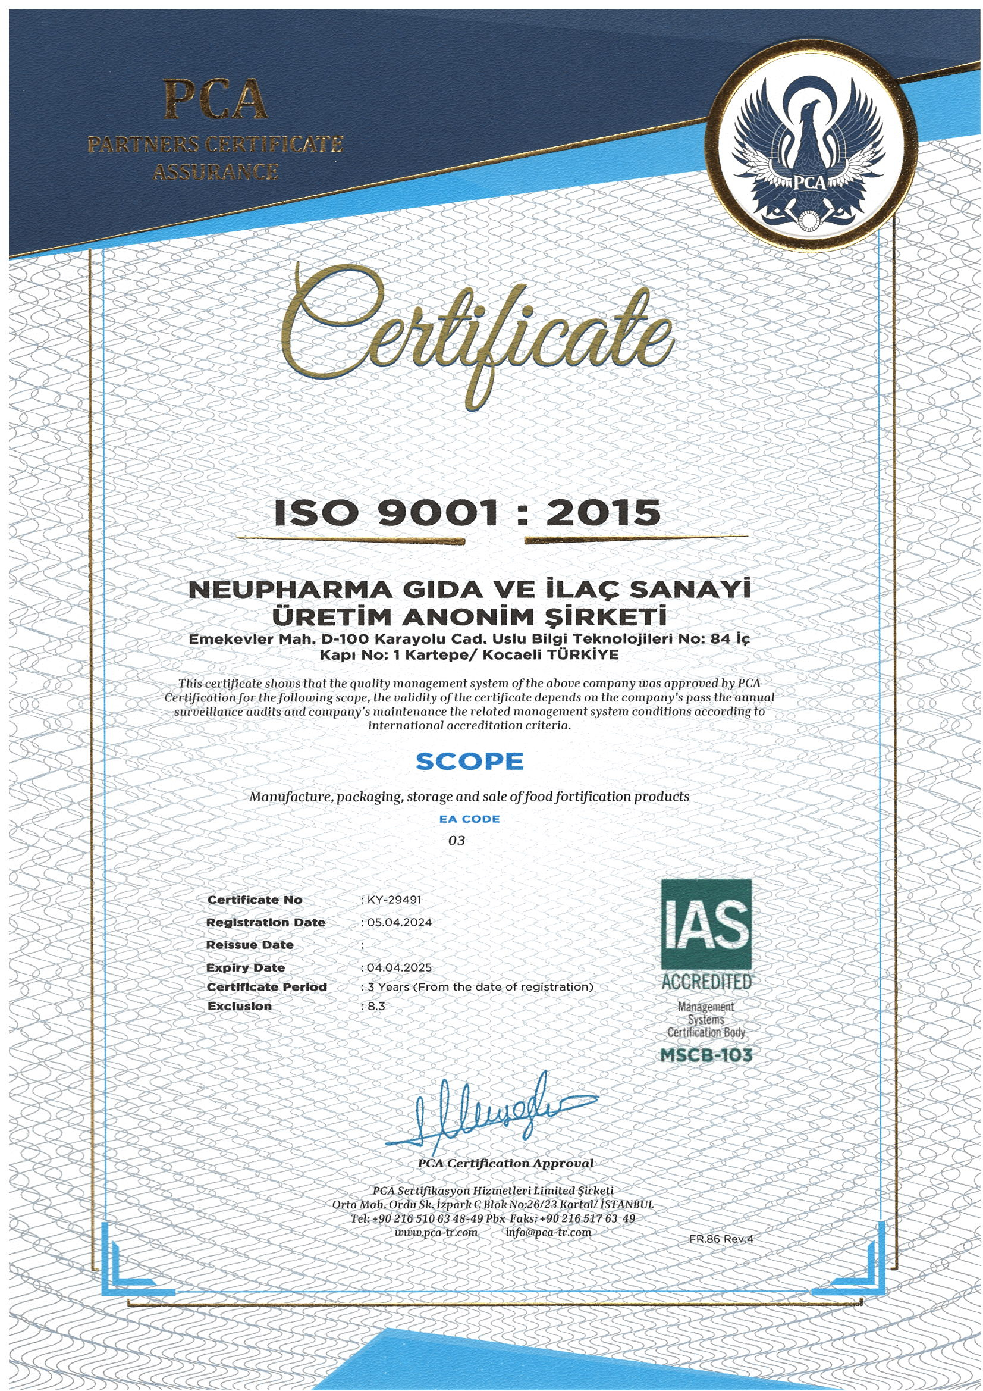Click the info@pca-tr.com email address
Viewport: 983px width, 1391px height.
tap(548, 1232)
